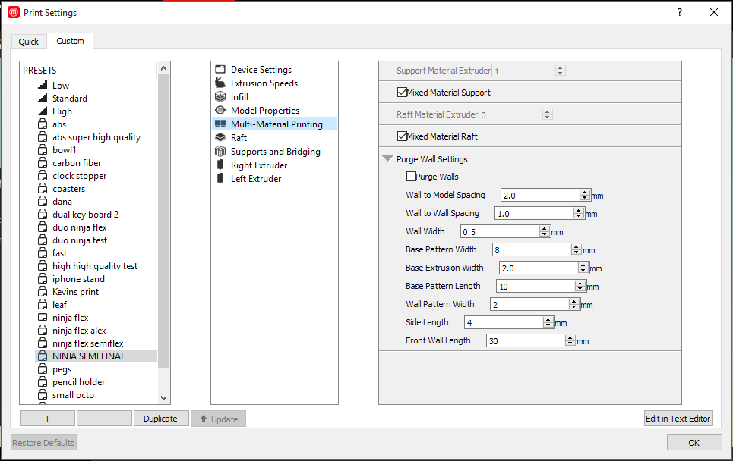Click the Device Settings icon

[x=220, y=70]
